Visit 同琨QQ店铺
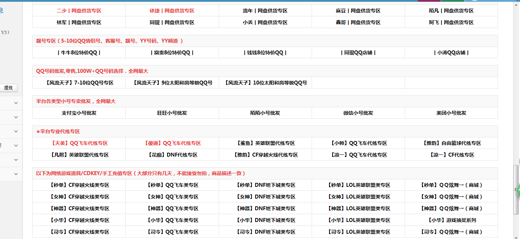The width and height of the screenshot is (520, 239). coord(358,53)
